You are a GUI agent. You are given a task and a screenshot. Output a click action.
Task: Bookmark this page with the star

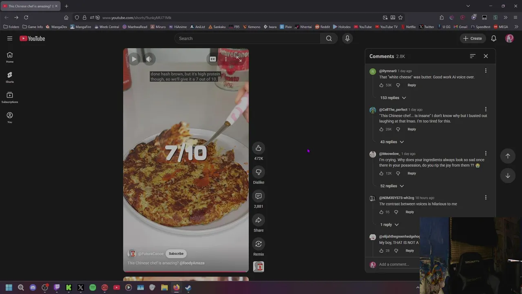click(400, 18)
